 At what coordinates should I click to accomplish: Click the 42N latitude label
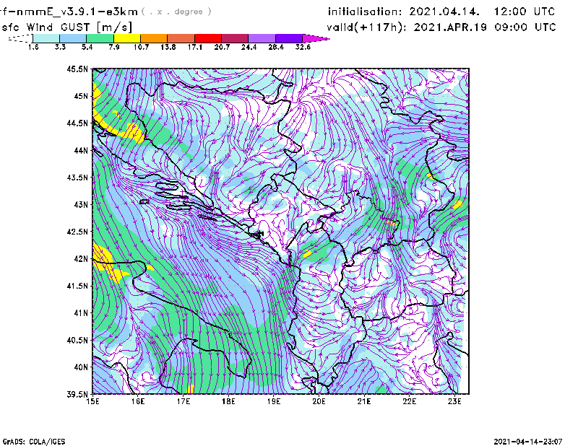(x=81, y=259)
